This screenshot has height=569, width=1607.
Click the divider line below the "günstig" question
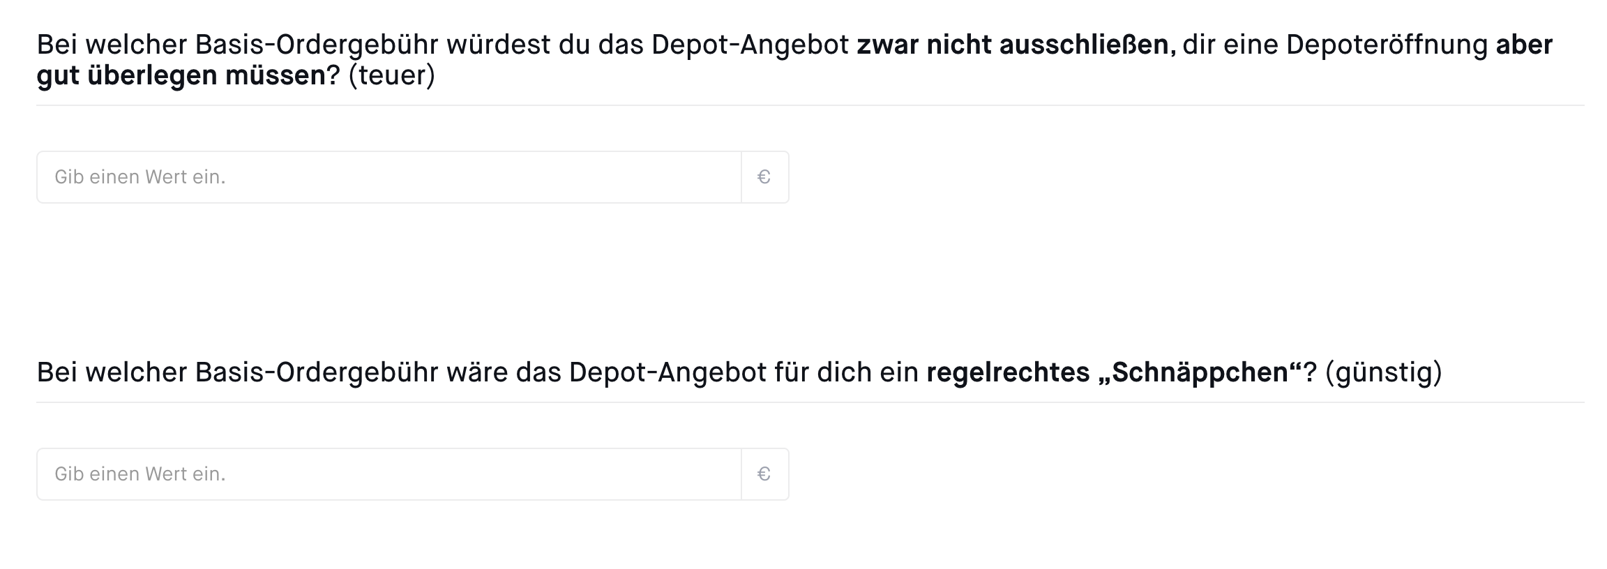(x=809, y=402)
